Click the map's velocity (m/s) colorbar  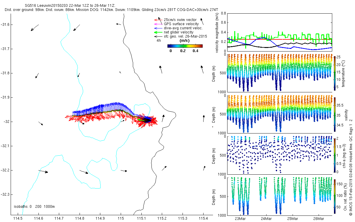[185, 46]
